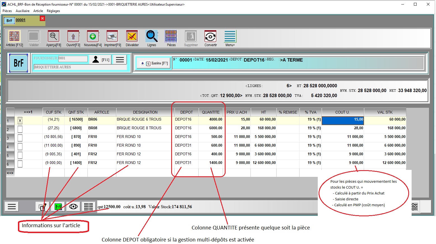Click the green M icon in bottom bar
Viewport: 436px width, 244px height.
coord(58,207)
